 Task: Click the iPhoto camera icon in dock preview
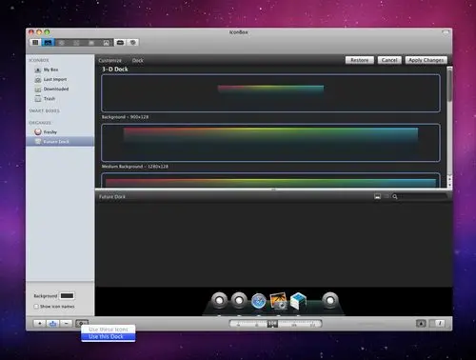[x=278, y=301]
